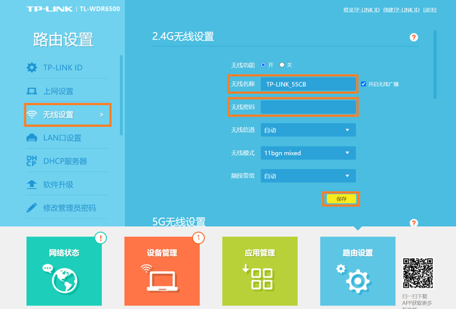Select the 关 radio button for 无线功能
The width and height of the screenshot is (456, 309).
(282, 65)
